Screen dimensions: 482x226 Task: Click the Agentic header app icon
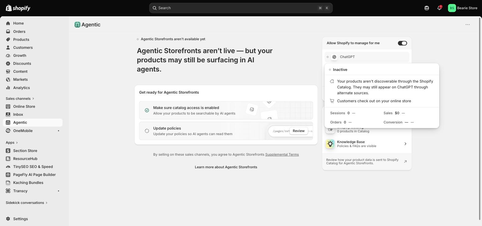(x=77, y=25)
